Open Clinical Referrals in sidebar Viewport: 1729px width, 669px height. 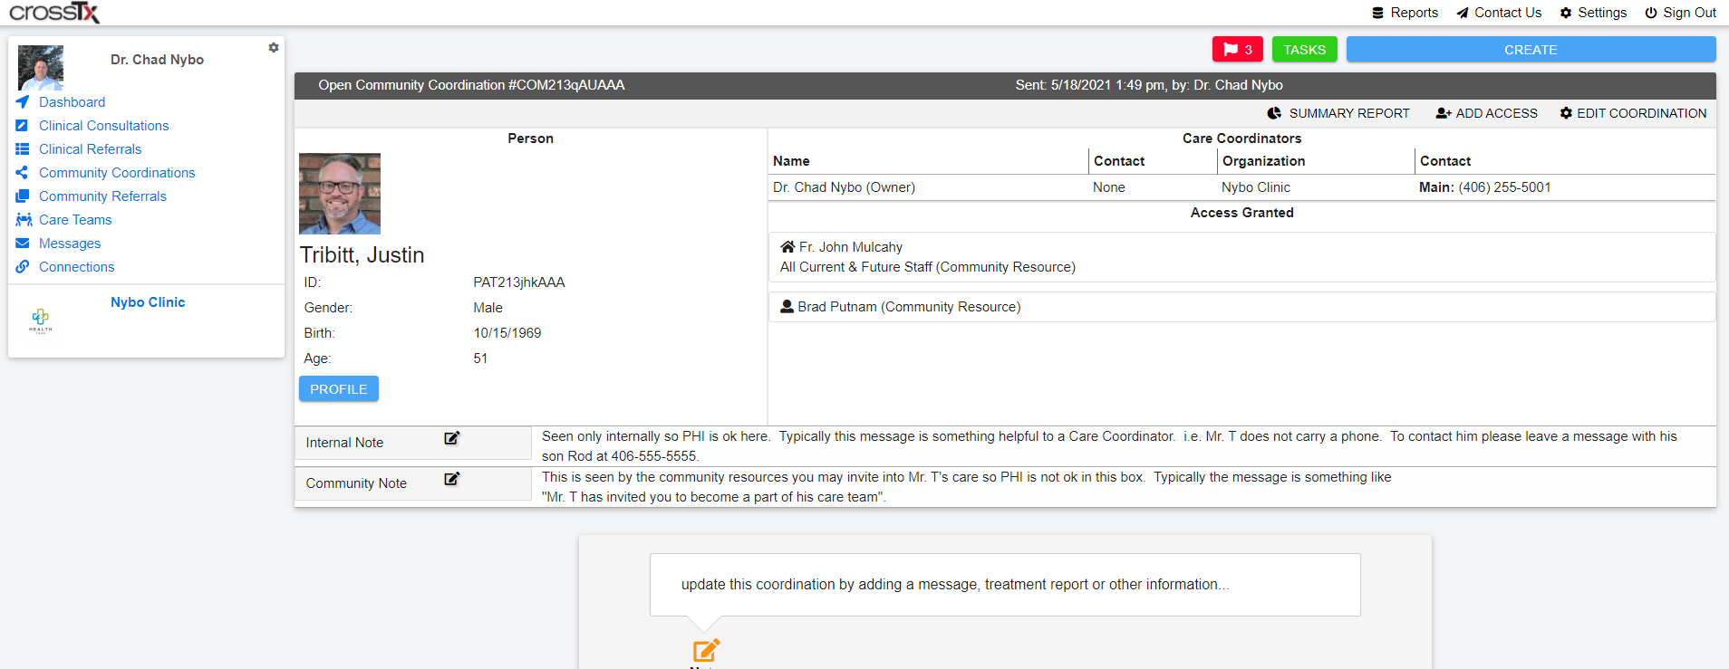click(x=90, y=149)
